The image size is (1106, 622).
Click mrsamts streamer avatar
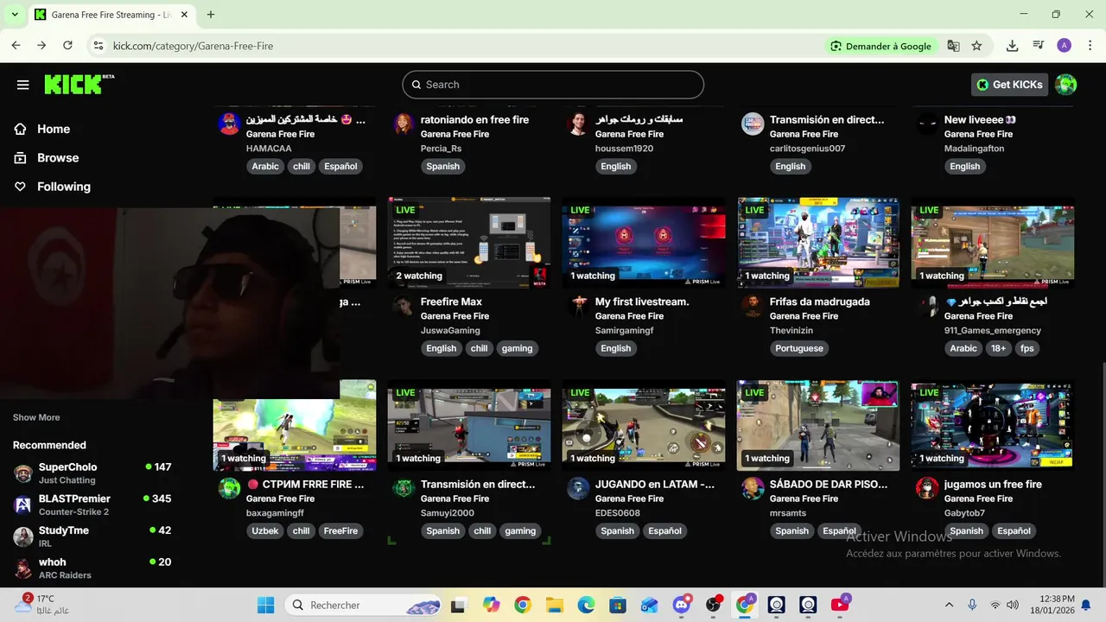[753, 488]
